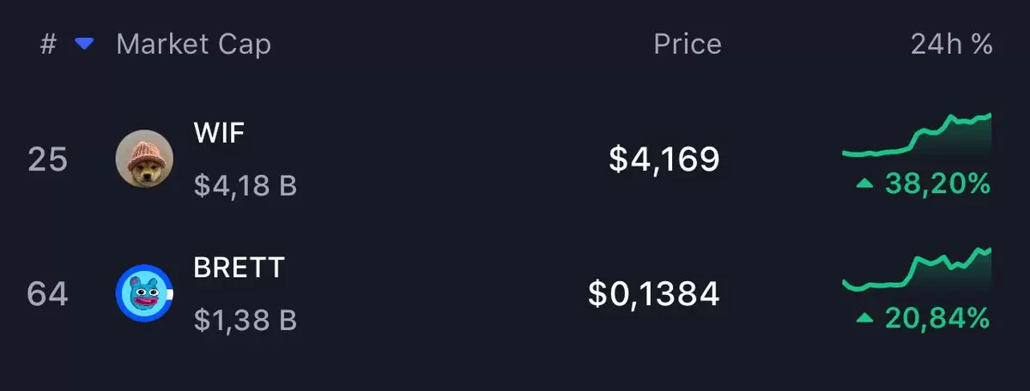Click the 20,84% change for BRETT
This screenshot has width=1030, height=391.
937,318
